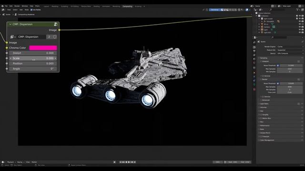Expand the Color Management panel
The width and height of the screenshot is (305, 171).
[267, 140]
